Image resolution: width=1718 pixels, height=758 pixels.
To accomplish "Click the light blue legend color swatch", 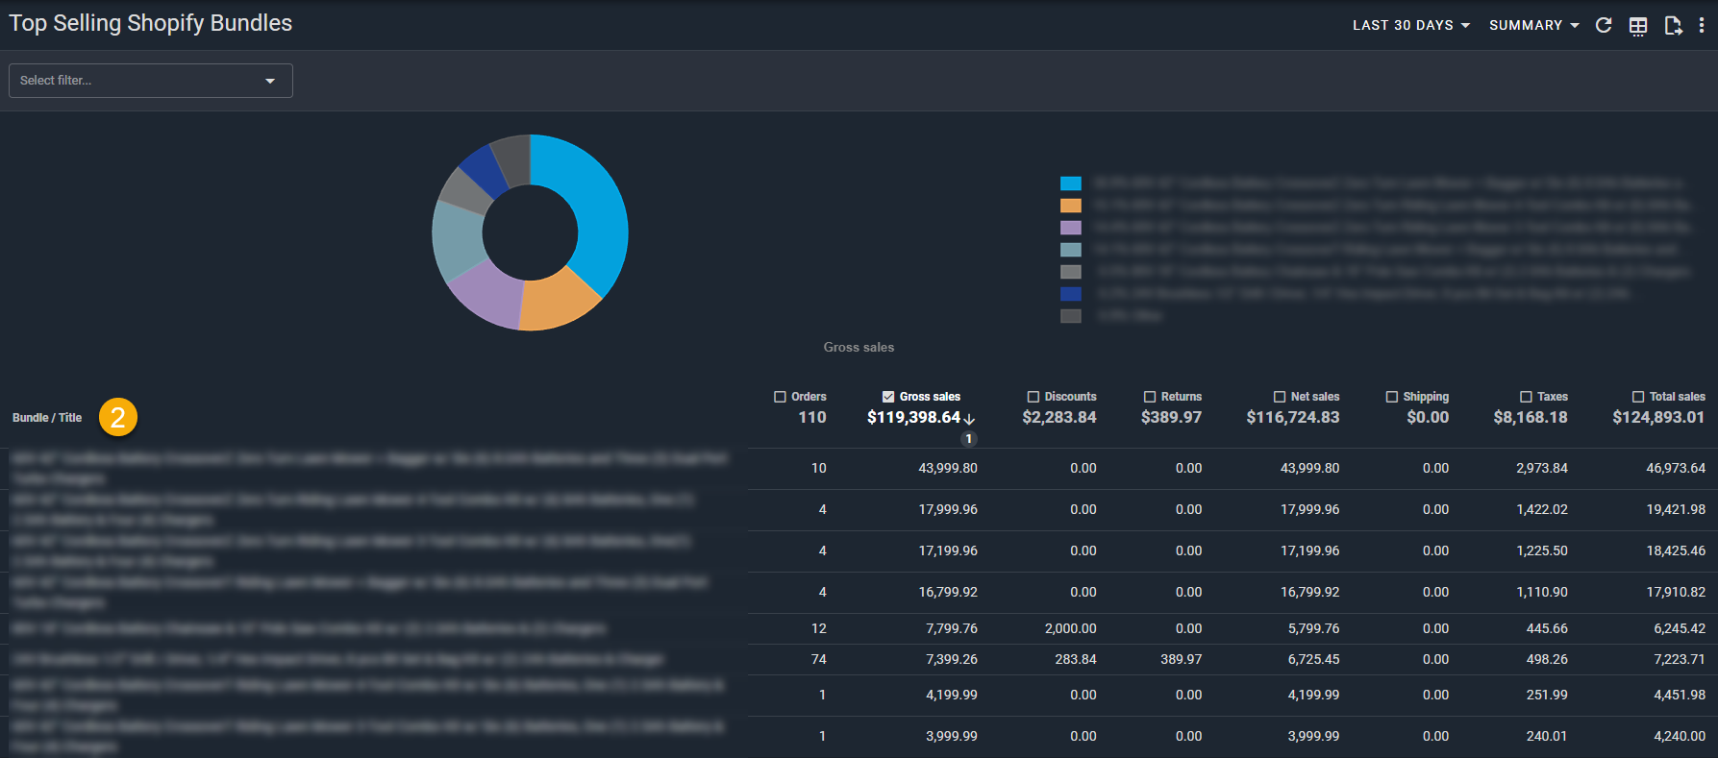I will click(x=1070, y=183).
